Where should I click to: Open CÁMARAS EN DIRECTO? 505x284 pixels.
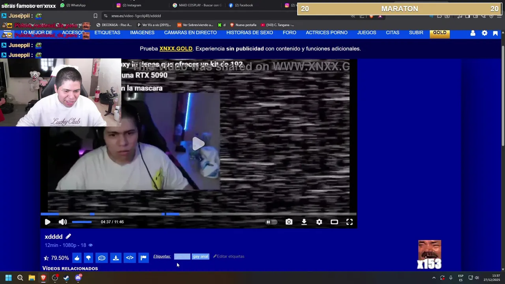click(191, 33)
